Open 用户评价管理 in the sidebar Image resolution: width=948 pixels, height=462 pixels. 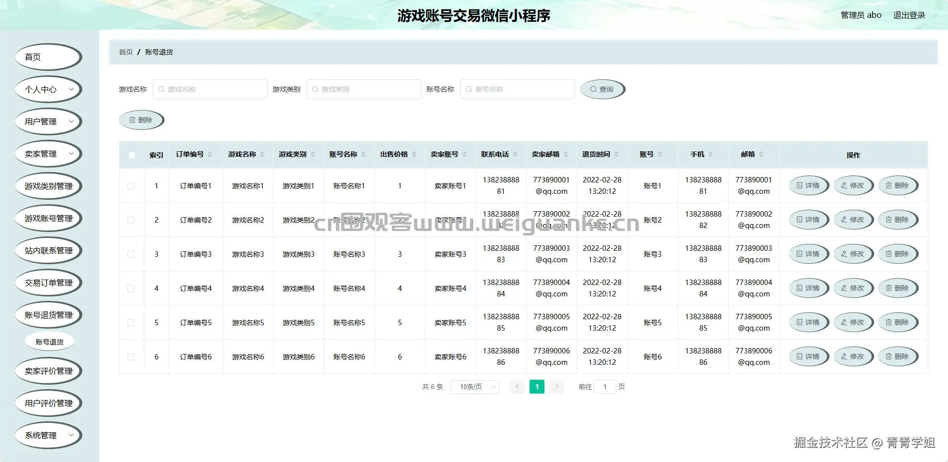[x=48, y=403]
